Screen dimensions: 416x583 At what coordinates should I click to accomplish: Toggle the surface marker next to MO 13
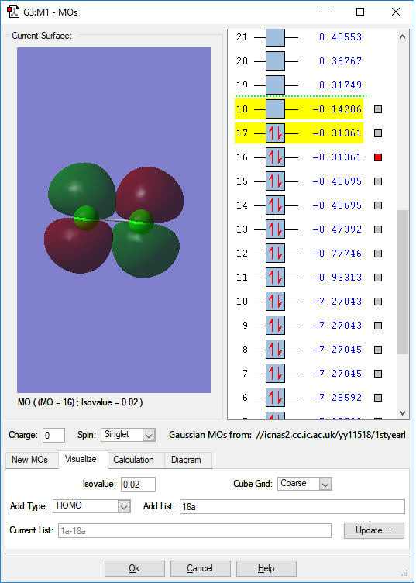pos(378,229)
